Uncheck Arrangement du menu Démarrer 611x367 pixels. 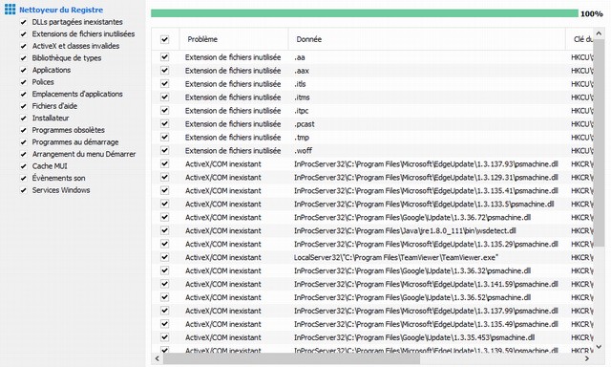tap(23, 155)
